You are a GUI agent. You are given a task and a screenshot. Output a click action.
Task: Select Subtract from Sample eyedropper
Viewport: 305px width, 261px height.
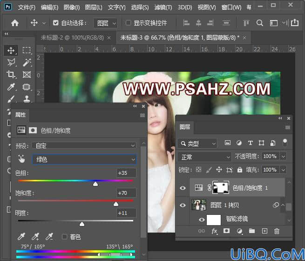tap(49, 236)
